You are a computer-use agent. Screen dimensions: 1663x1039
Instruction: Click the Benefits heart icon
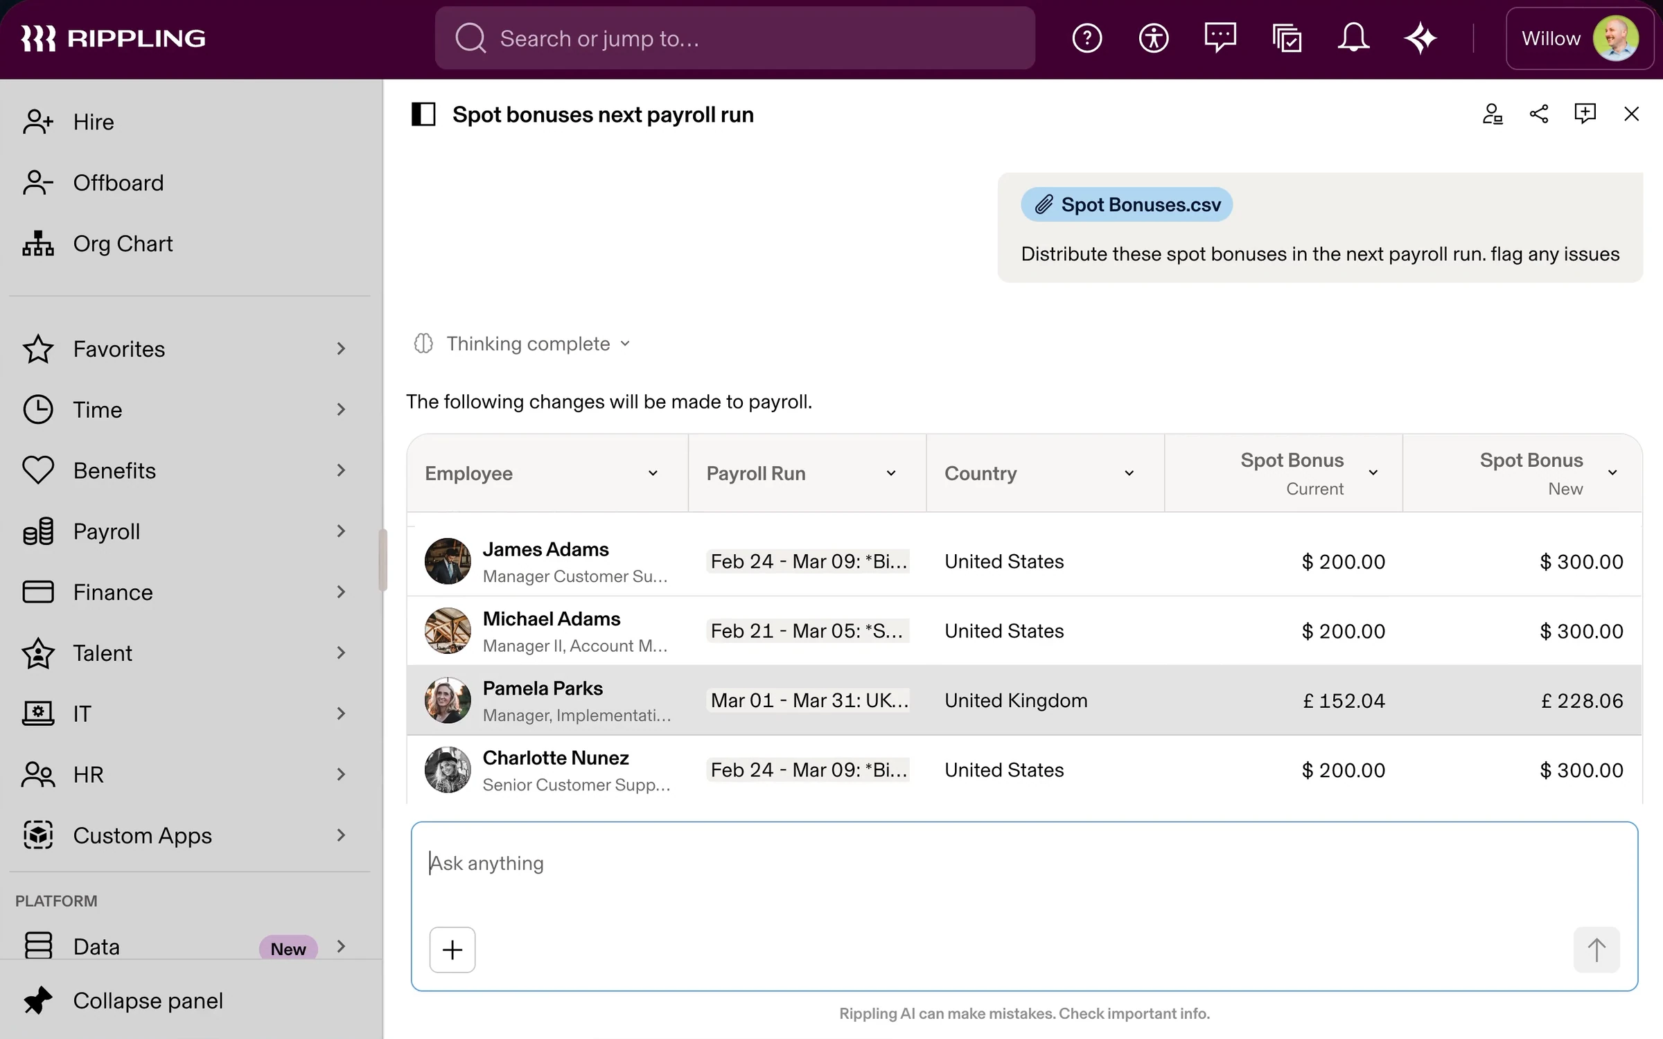pyautogui.click(x=38, y=470)
